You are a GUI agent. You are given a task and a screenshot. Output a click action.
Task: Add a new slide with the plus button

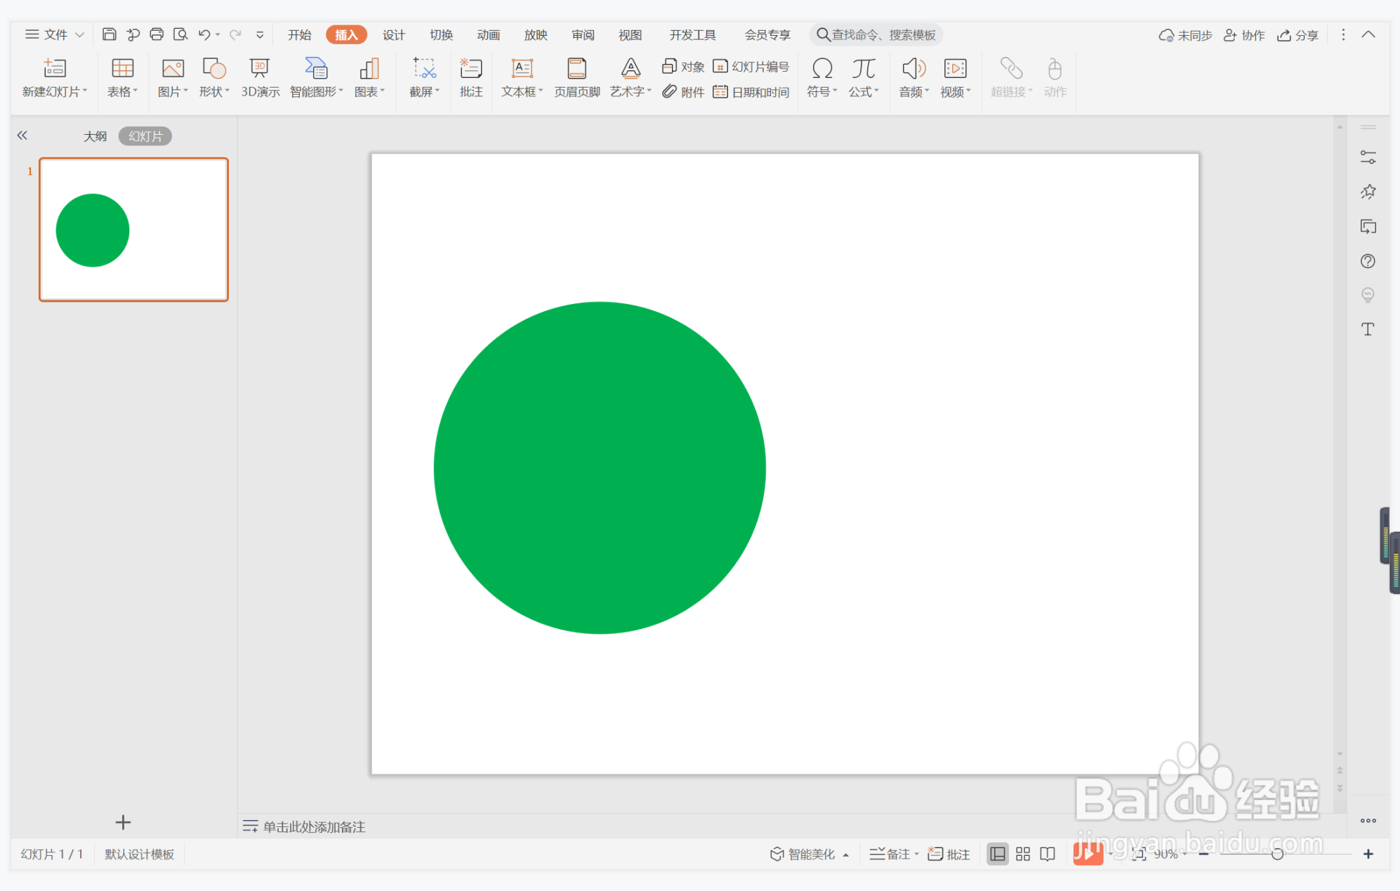[123, 821]
